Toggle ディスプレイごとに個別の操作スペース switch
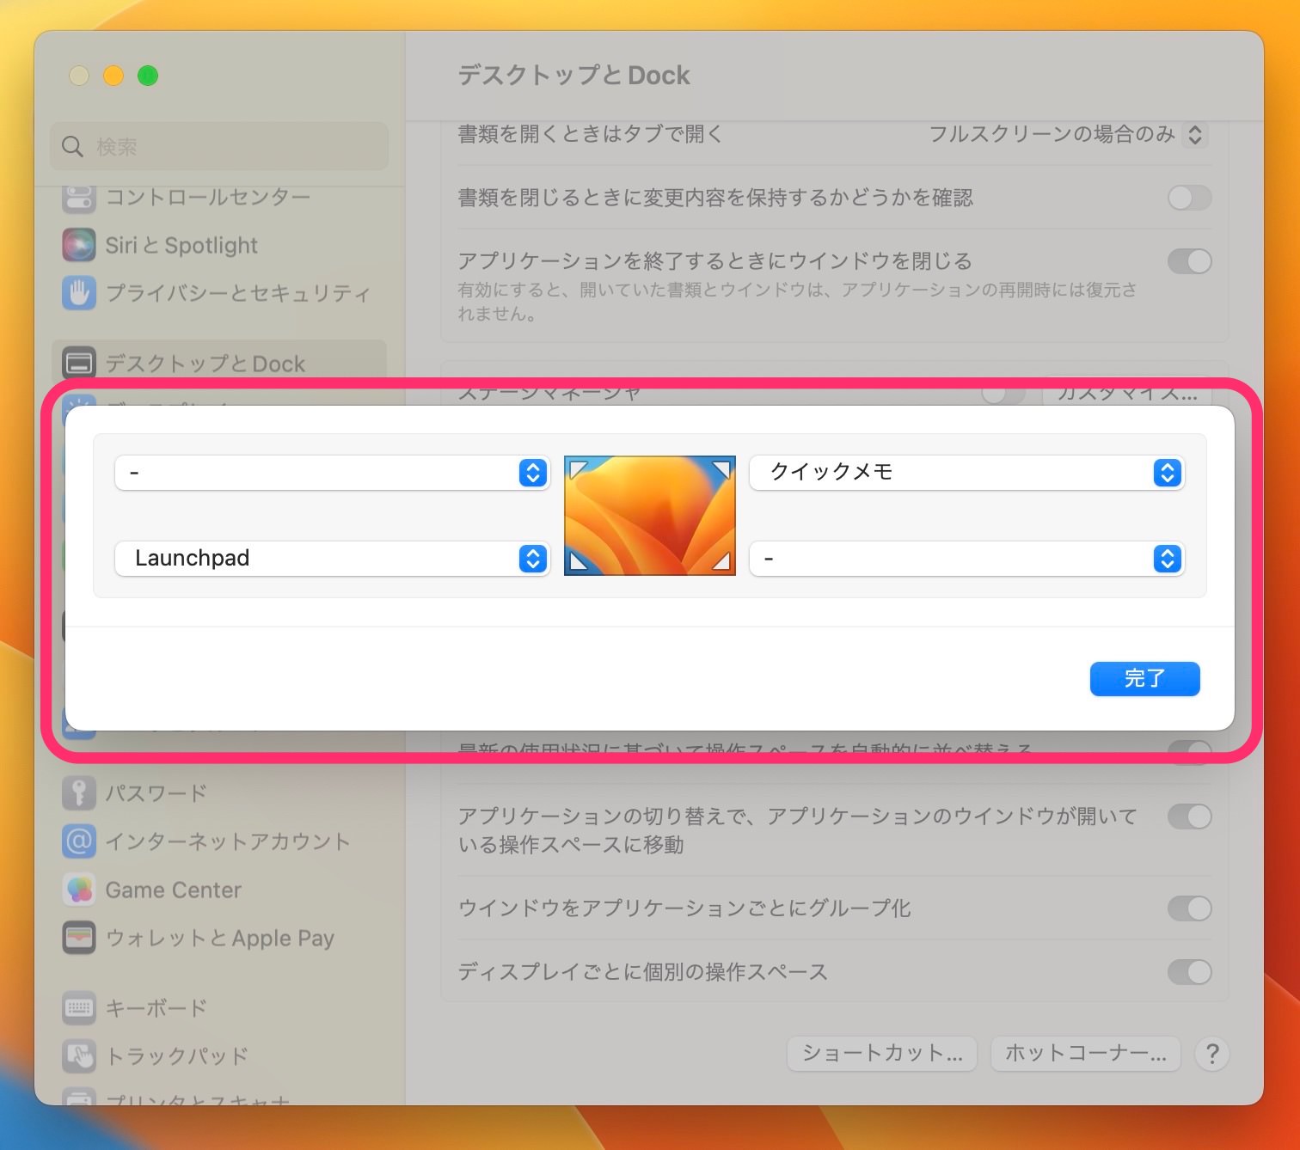This screenshot has width=1300, height=1150. click(x=1190, y=972)
